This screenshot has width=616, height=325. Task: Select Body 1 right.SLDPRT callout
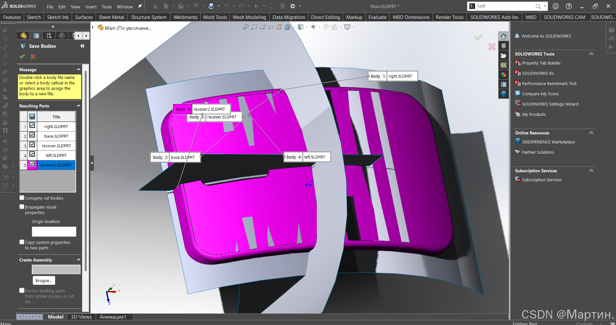[393, 76]
